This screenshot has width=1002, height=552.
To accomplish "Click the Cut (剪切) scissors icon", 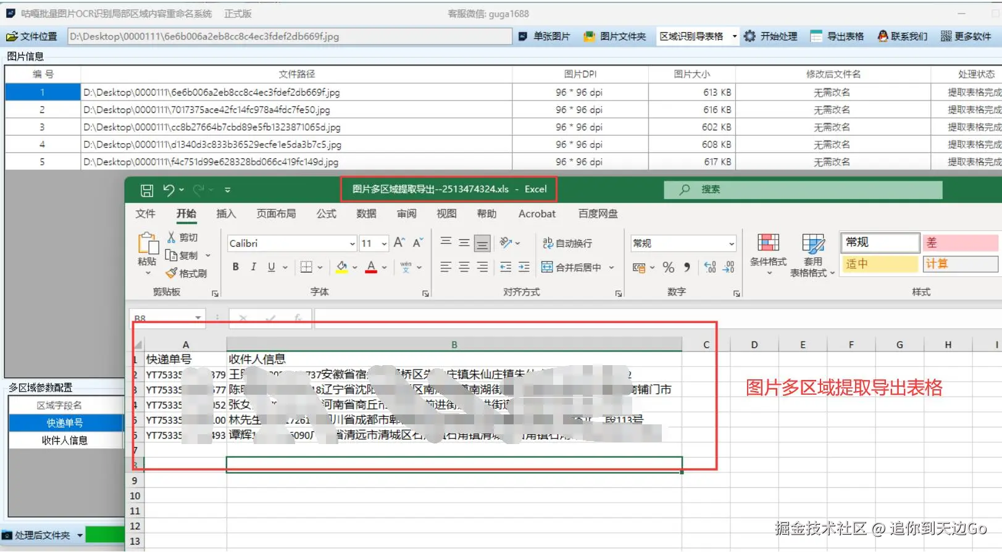I will click(x=172, y=237).
